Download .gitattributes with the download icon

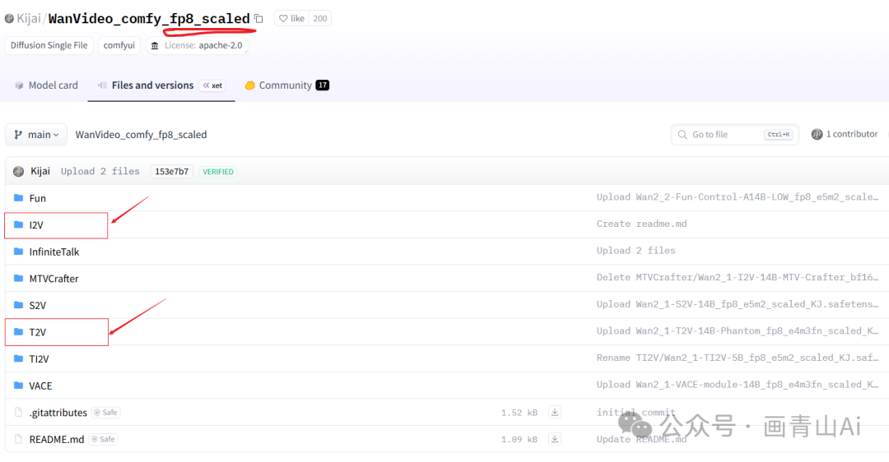tap(555, 412)
